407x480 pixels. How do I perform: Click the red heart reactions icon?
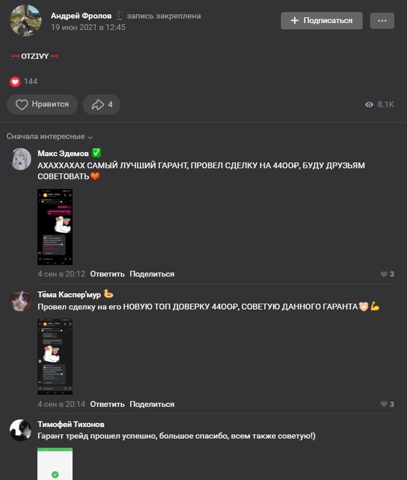tap(15, 81)
